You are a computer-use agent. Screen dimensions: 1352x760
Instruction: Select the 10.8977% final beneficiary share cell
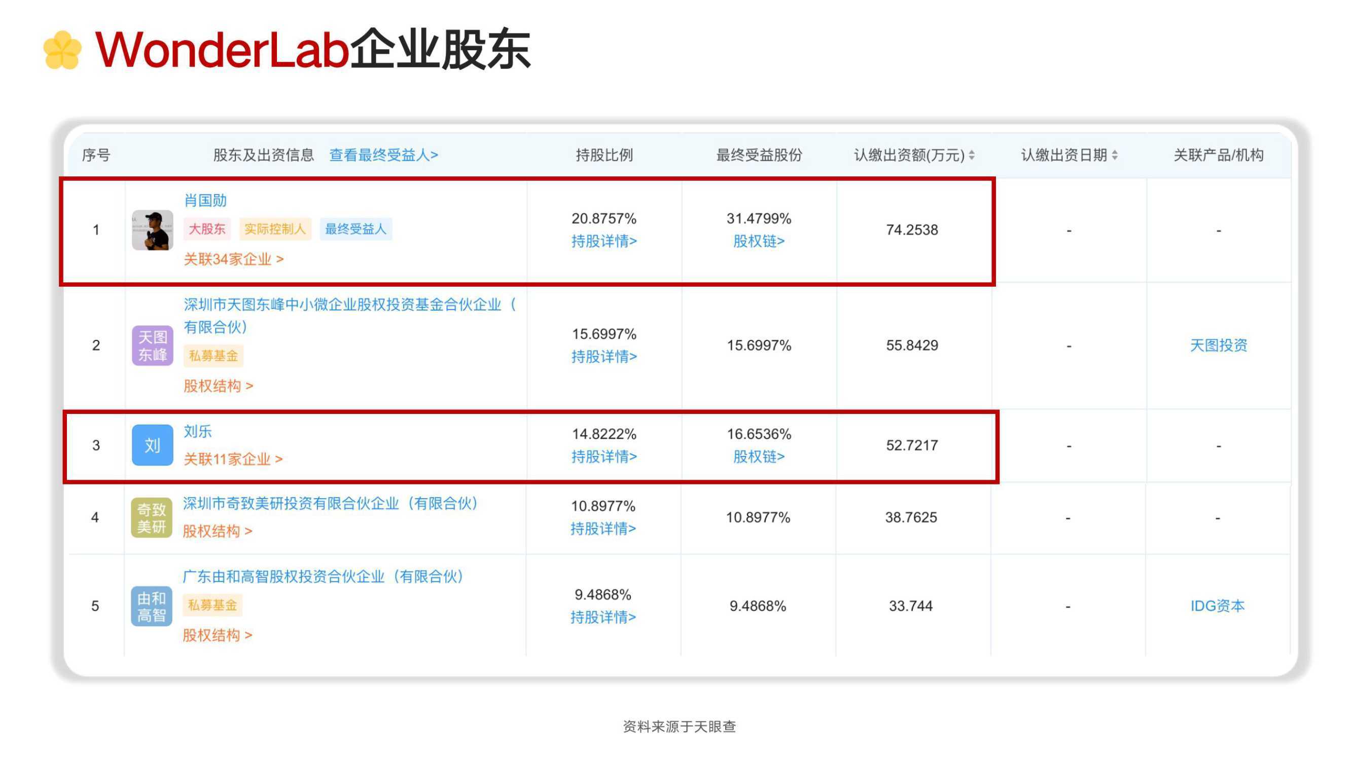coord(758,518)
